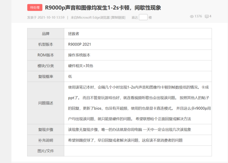Click the view count number 1376
Image resolution: width=228 pixels, height=163 pixels.
point(198,17)
